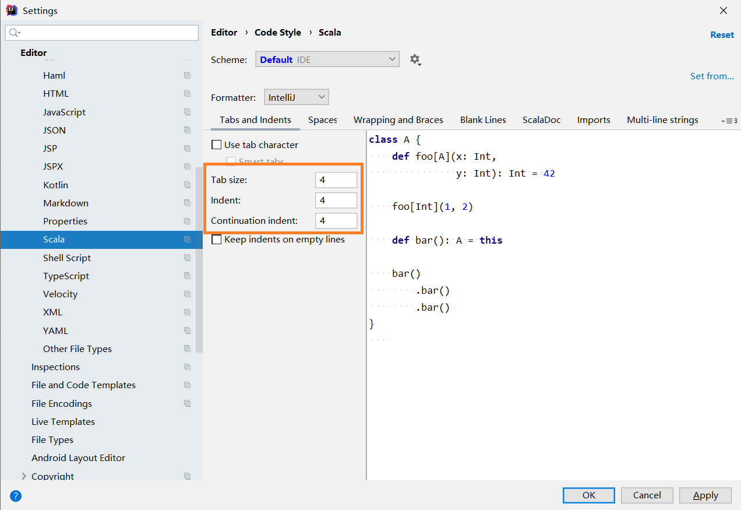This screenshot has height=510, width=741.
Task: Open the Scheme dropdown
Action: [327, 59]
